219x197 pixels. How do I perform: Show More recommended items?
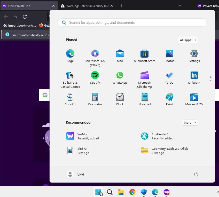tap(190, 123)
